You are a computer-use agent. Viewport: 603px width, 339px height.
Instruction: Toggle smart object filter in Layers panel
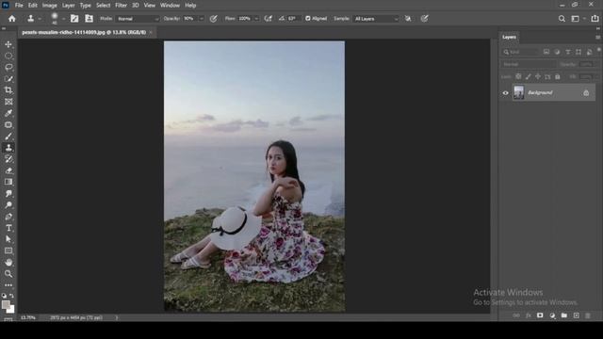(589, 52)
